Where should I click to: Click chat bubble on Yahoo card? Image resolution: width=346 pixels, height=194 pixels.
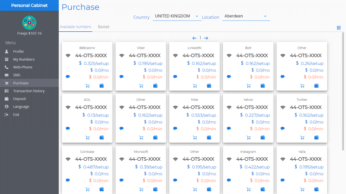(x=229, y=129)
